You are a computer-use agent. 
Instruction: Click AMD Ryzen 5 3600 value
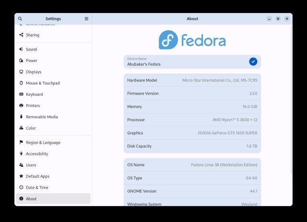235,120
